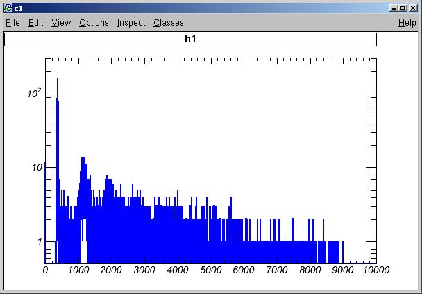Click the y-axis label 10 squared
The image size is (422, 294).
click(34, 93)
